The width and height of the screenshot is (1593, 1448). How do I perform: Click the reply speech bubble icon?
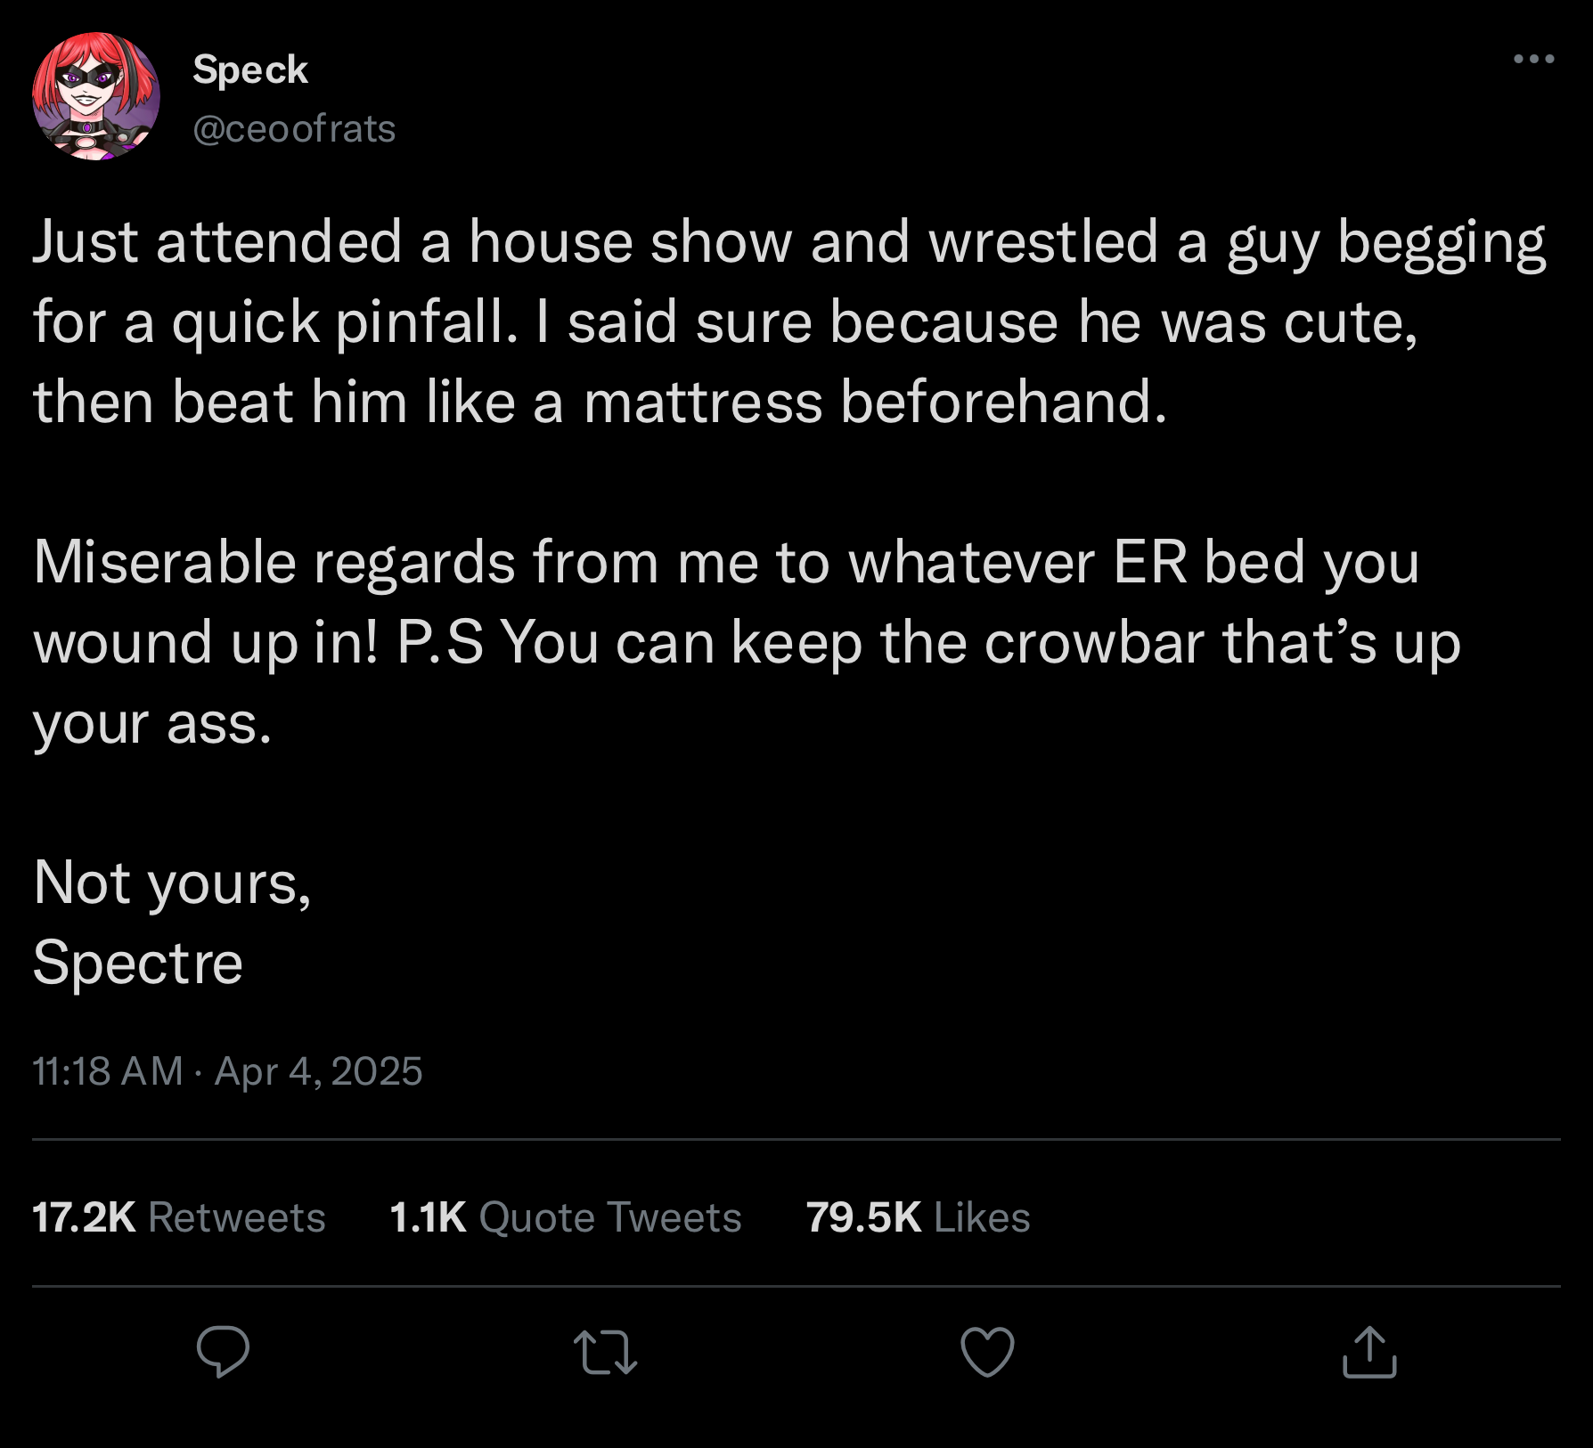(x=223, y=1352)
